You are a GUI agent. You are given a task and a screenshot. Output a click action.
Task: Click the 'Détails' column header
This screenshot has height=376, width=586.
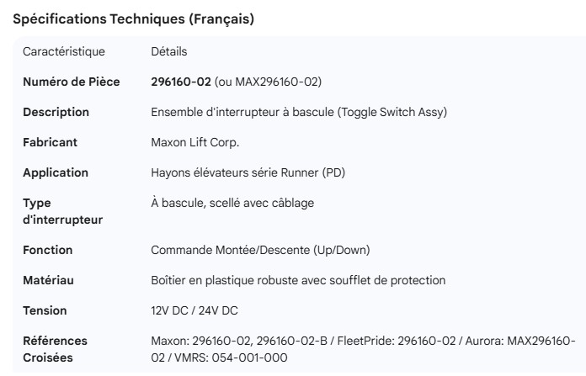[169, 52]
